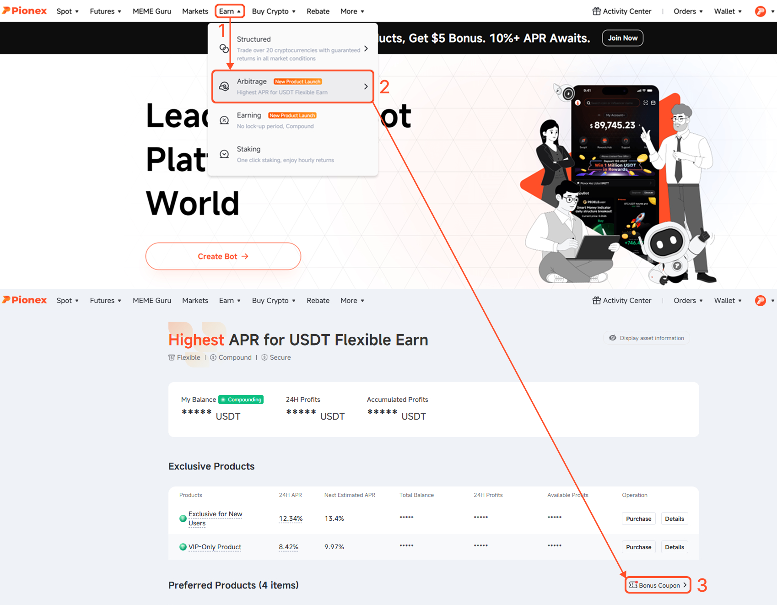Purchase the VIP-Only Product
Viewport: 777px width, 605px height.
coord(638,547)
